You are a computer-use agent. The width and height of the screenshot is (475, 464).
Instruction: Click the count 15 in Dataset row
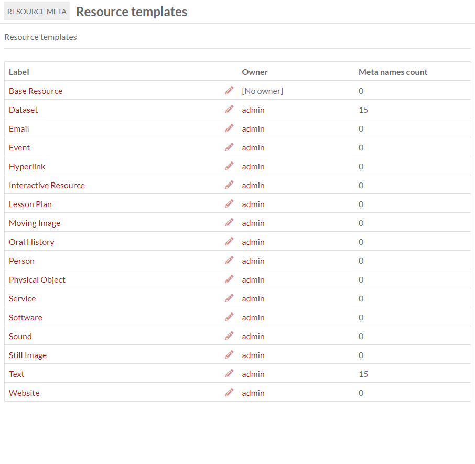363,110
